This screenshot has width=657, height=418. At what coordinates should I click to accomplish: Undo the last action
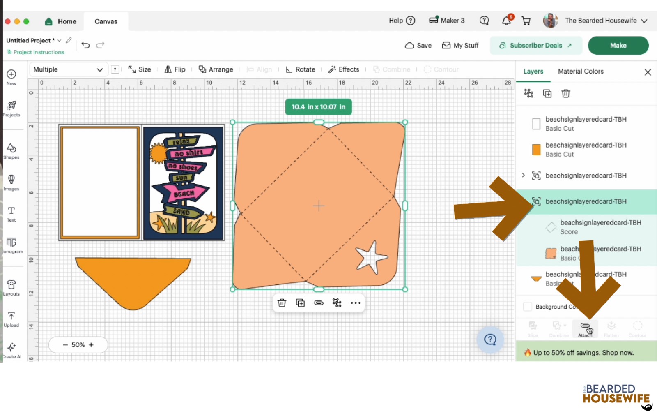(85, 45)
